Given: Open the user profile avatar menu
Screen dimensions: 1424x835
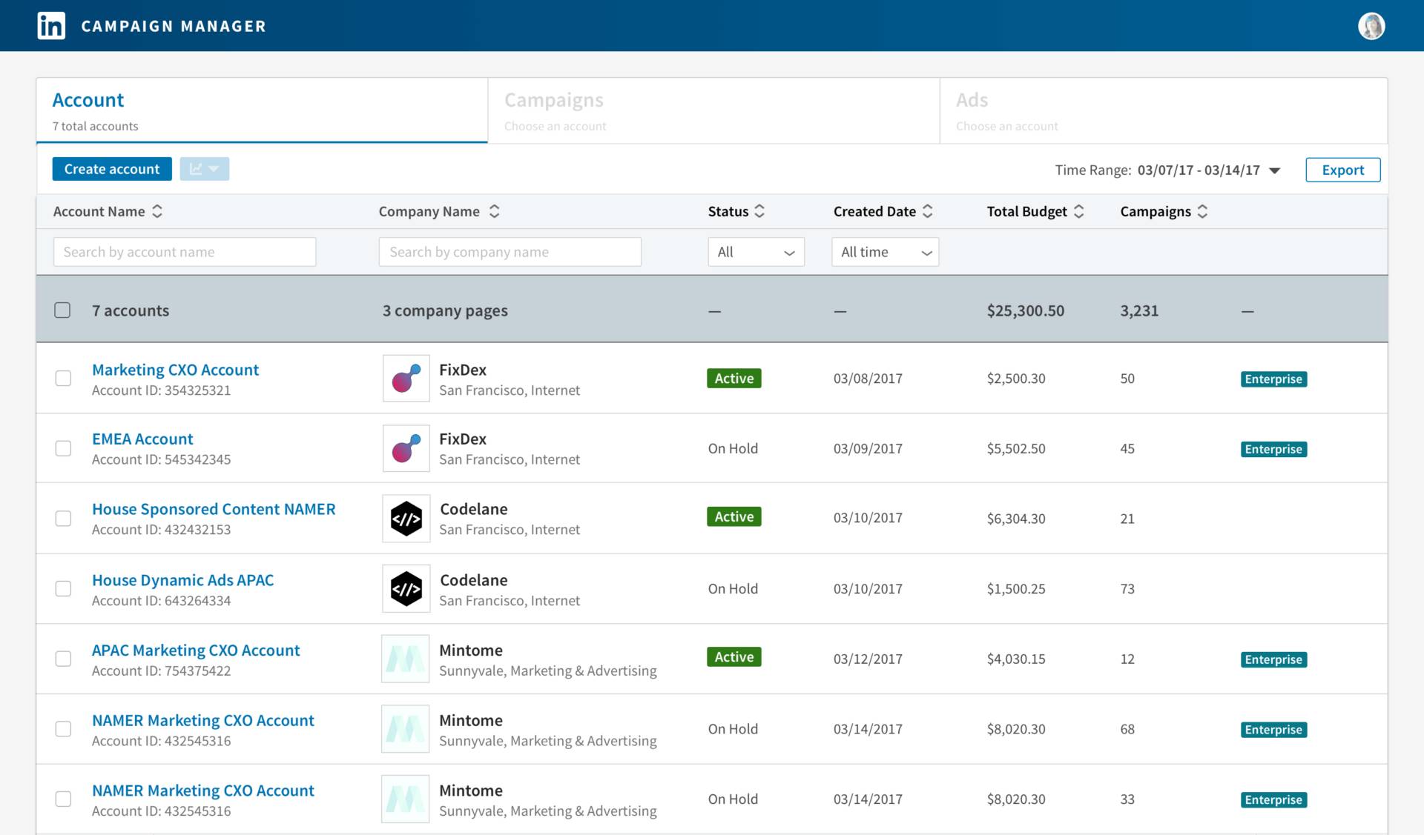Looking at the screenshot, I should tap(1371, 26).
